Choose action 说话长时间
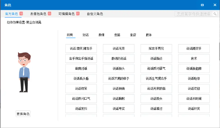The width and height of the screenshot is (220, 128). point(194,98)
